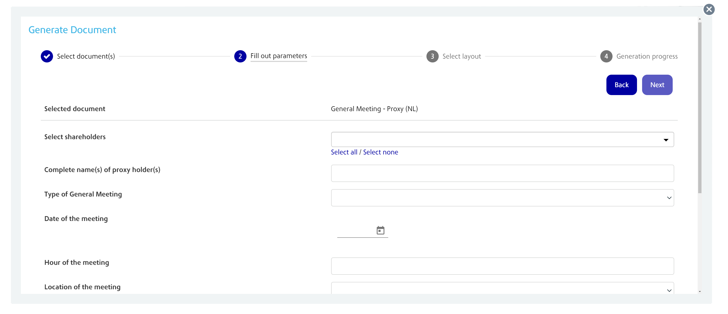Screen dimensions: 728x314
Task: Open Generation progress step label
Action: pyautogui.click(x=647, y=56)
